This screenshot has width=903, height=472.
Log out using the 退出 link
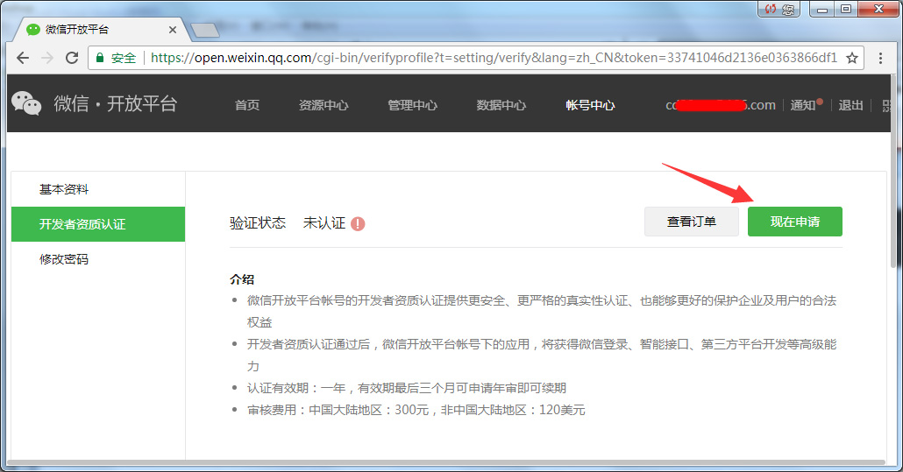(x=850, y=105)
